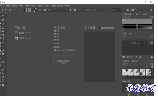Click the Save toolbar icon
Screen dimensions: 158x96
[10, 10]
